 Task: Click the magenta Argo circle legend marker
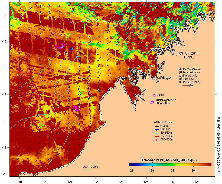point(154,96)
